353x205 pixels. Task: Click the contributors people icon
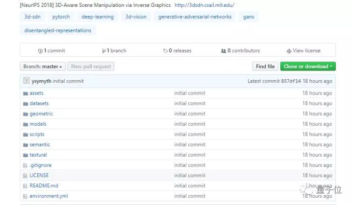click(x=224, y=51)
